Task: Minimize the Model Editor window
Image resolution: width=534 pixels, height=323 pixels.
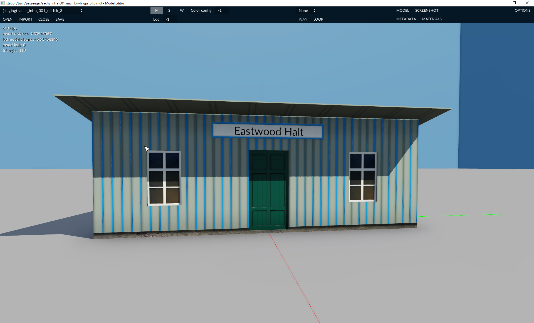Action: (502, 3)
